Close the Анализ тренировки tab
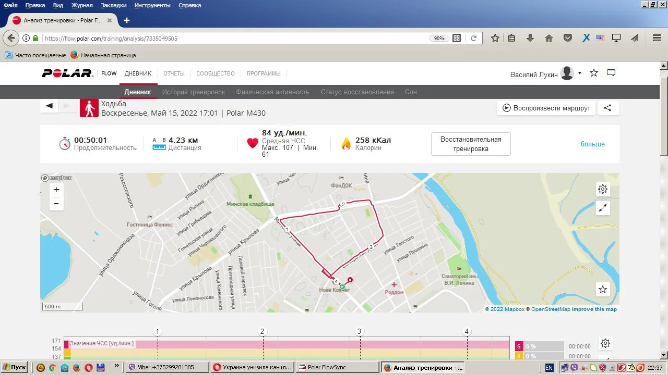Screen dimensions: 668x375 pos(110,20)
